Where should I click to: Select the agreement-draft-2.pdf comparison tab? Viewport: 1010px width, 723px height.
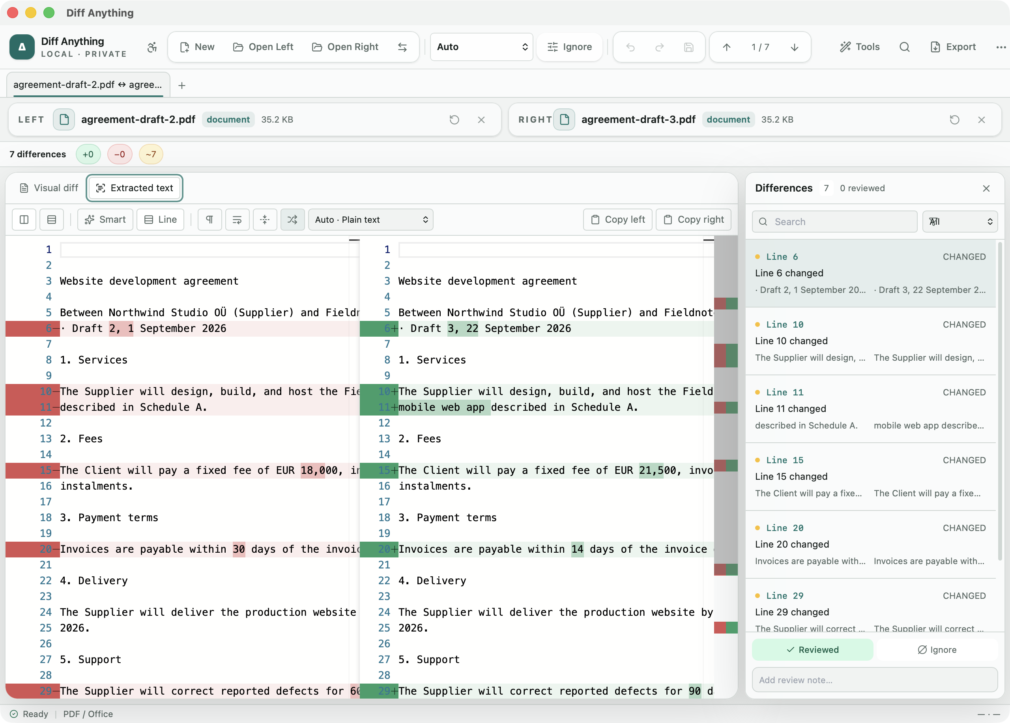(x=88, y=84)
